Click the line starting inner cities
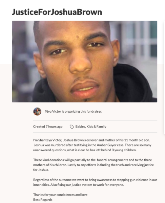165x203 pixels. [78, 185]
